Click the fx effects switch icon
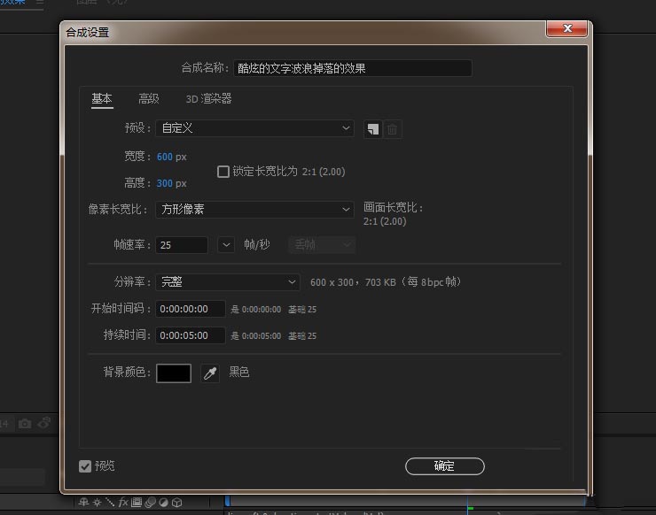Screen dimensions: 656x515 click(123, 502)
